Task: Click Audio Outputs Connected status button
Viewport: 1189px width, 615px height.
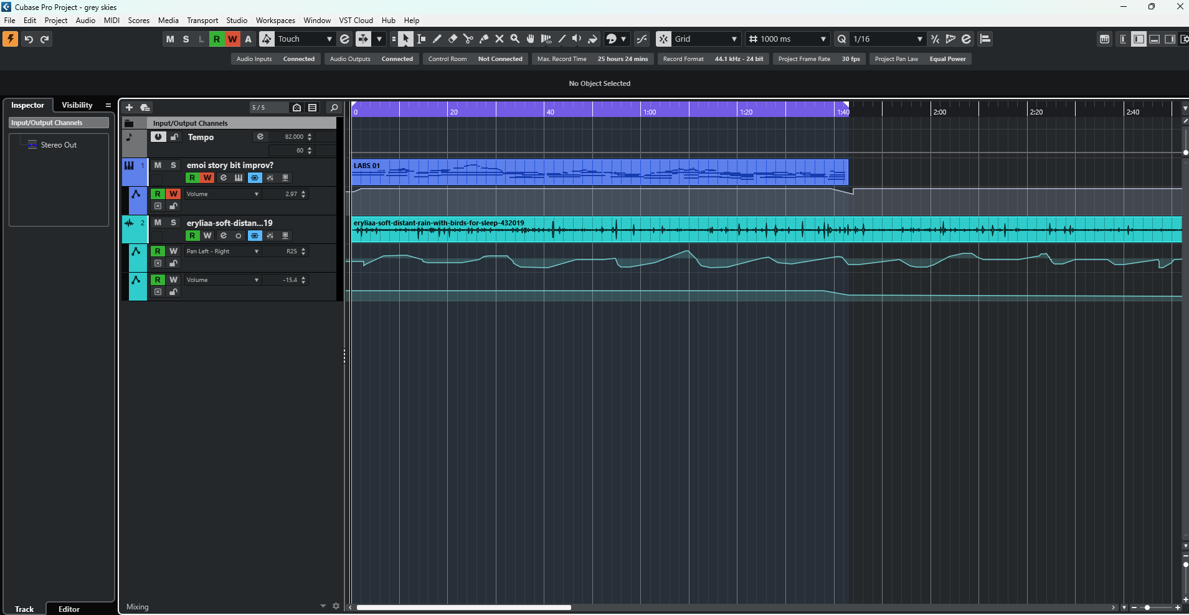Action: (x=371, y=59)
